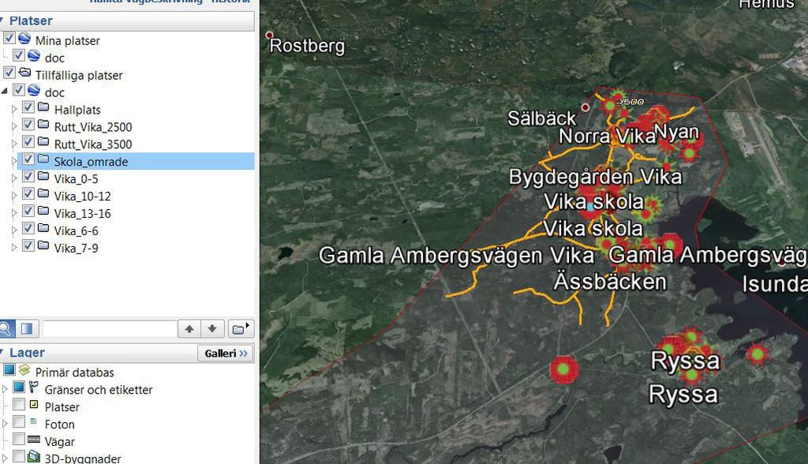The height and width of the screenshot is (464, 808).
Task: Click the Vika skola lower label on map
Action: point(593,229)
